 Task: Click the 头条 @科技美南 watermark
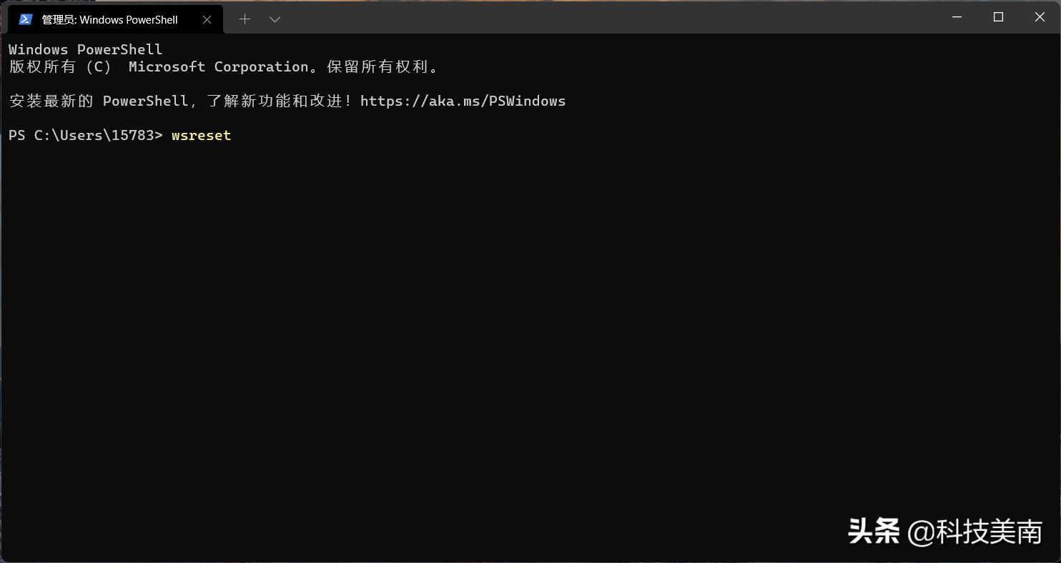point(945,532)
